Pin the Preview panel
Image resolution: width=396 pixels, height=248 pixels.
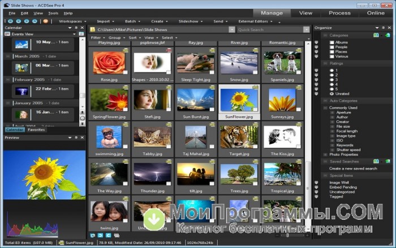tap(76, 138)
